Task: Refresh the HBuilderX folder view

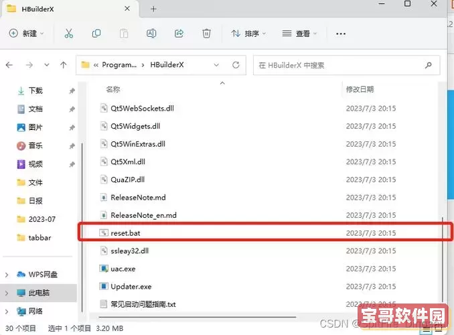Action: [x=236, y=65]
